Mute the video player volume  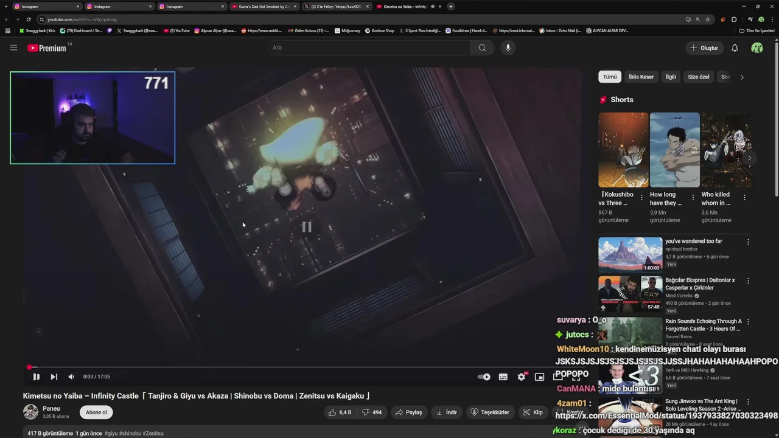point(71,377)
